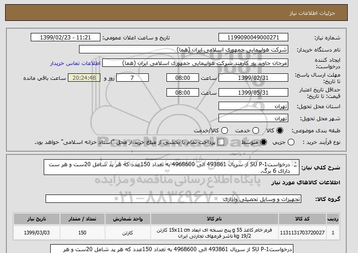Choose the جزیی purchase process radio
Viewport: 358px width, 253px height.
291,142
